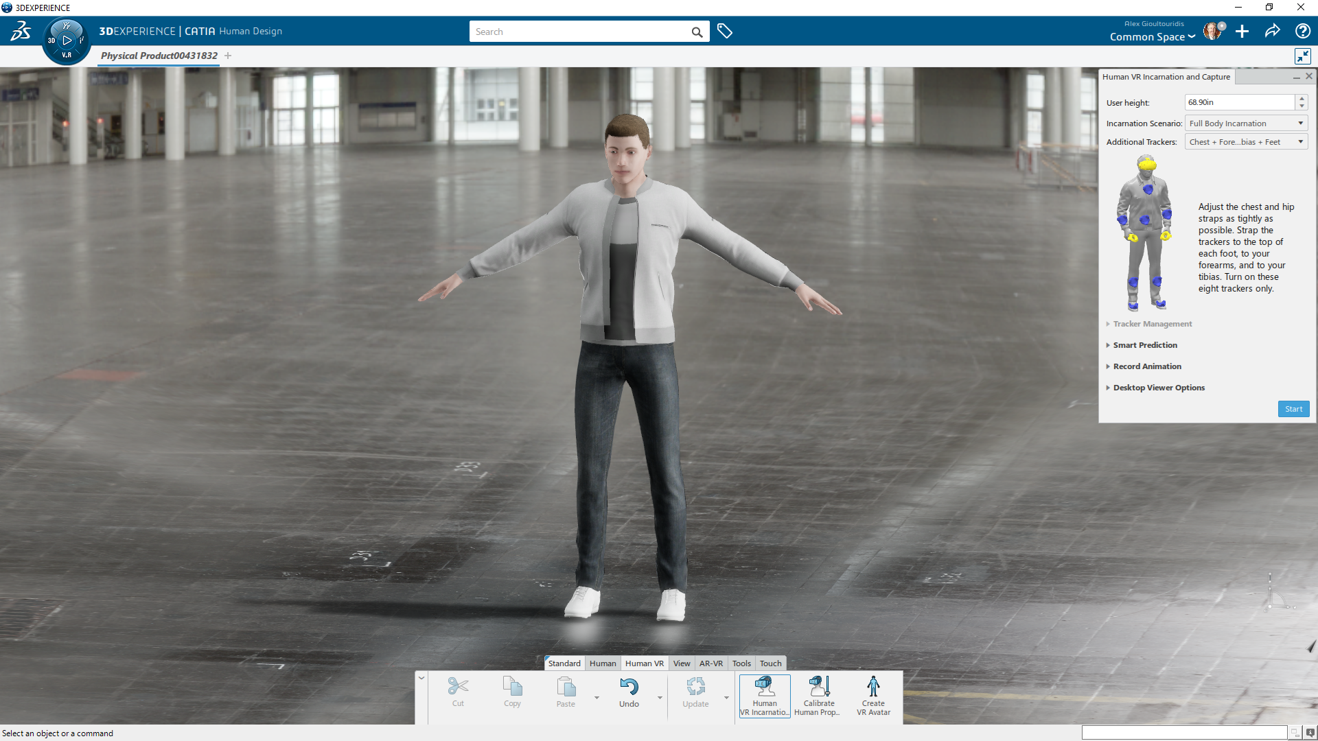Screen dimensions: 1318x741
Task: Switch to the AR-VR tab
Action: coord(710,663)
